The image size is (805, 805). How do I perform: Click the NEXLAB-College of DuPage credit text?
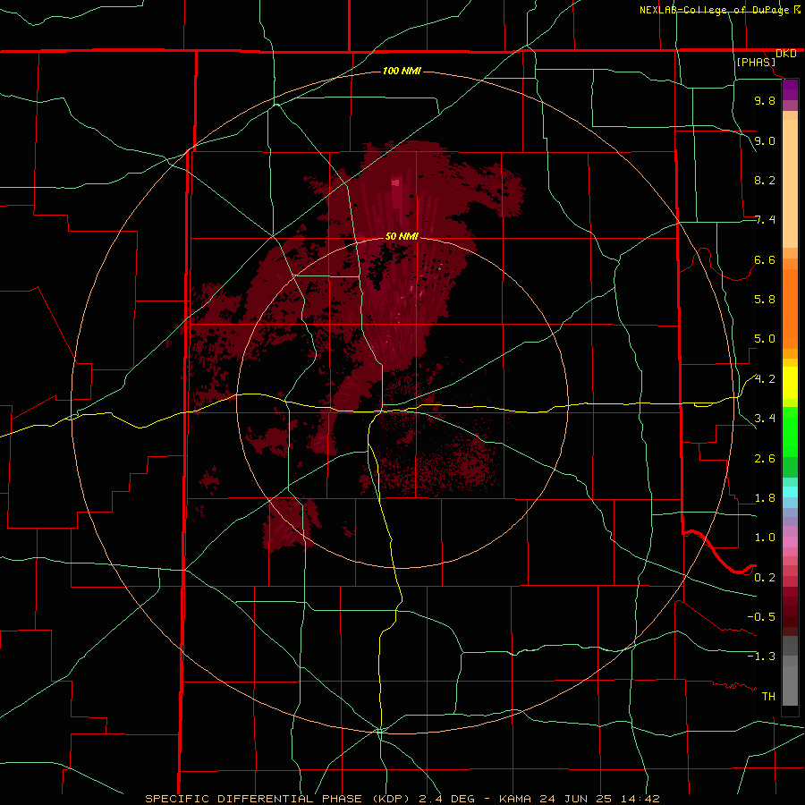coord(714,10)
